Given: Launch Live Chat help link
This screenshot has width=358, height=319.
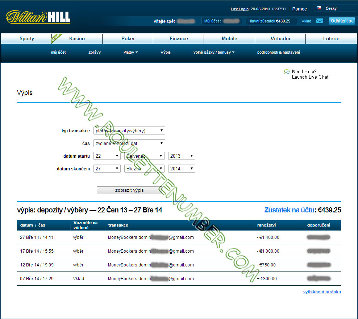Looking at the screenshot, I should 310,77.
